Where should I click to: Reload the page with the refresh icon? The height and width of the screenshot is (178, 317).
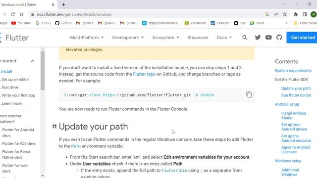click(13, 14)
